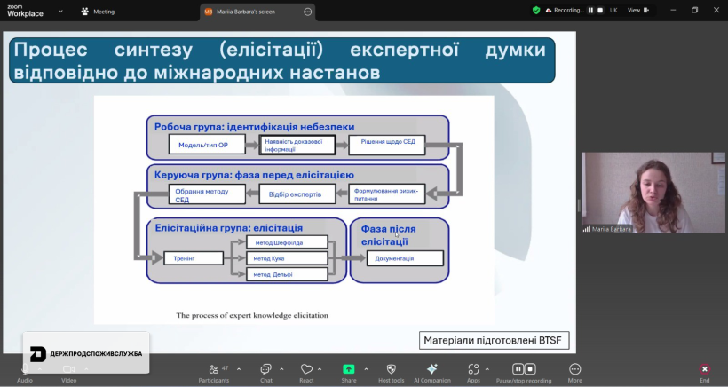Open the Zoom Workplace dropdown chevron

[59, 12]
